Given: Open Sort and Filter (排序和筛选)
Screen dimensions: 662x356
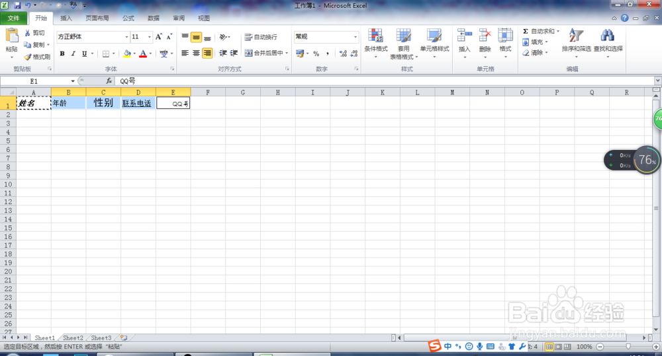Looking at the screenshot, I should [576, 42].
